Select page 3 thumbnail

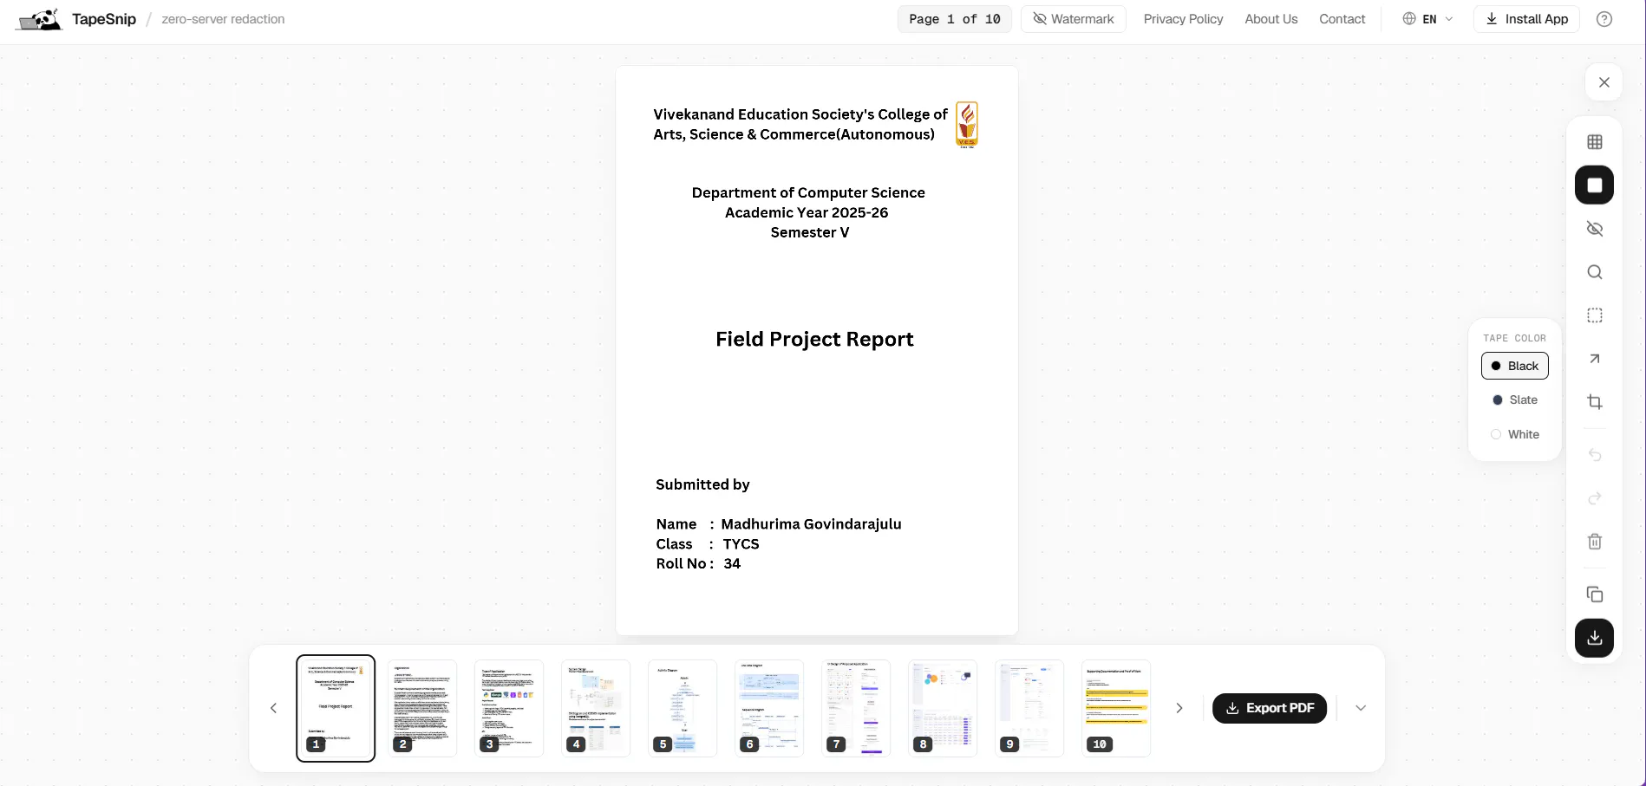pos(509,708)
